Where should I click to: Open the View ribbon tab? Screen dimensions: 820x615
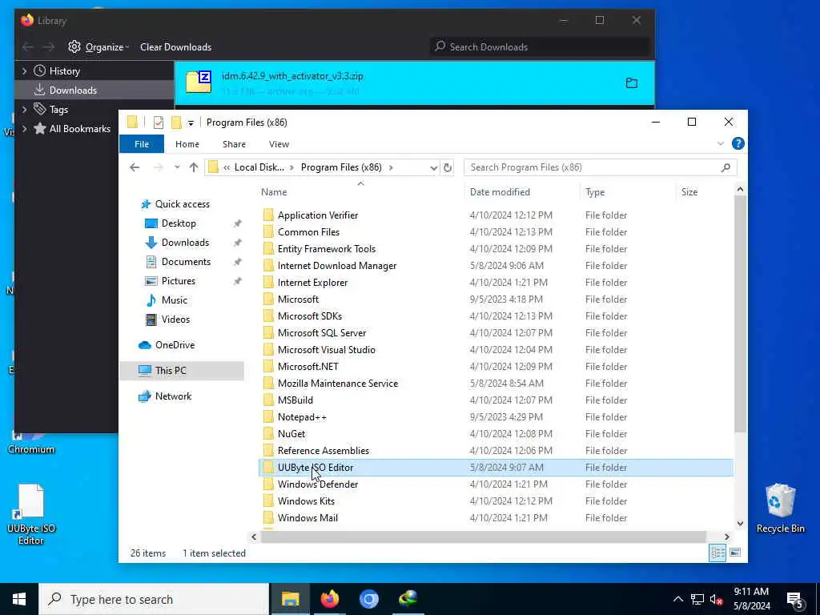tap(279, 144)
